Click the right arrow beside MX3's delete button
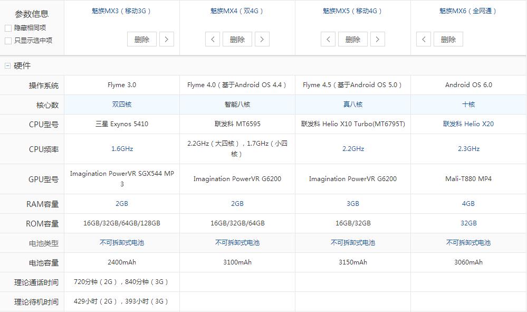This screenshot has height=312, width=527. (x=167, y=39)
